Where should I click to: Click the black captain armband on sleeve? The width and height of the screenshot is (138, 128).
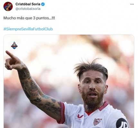(x=122, y=123)
